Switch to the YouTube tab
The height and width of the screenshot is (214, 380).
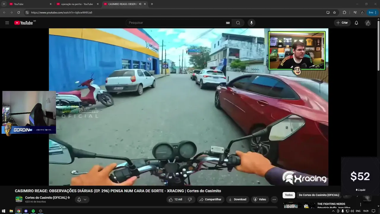[x=31, y=4]
